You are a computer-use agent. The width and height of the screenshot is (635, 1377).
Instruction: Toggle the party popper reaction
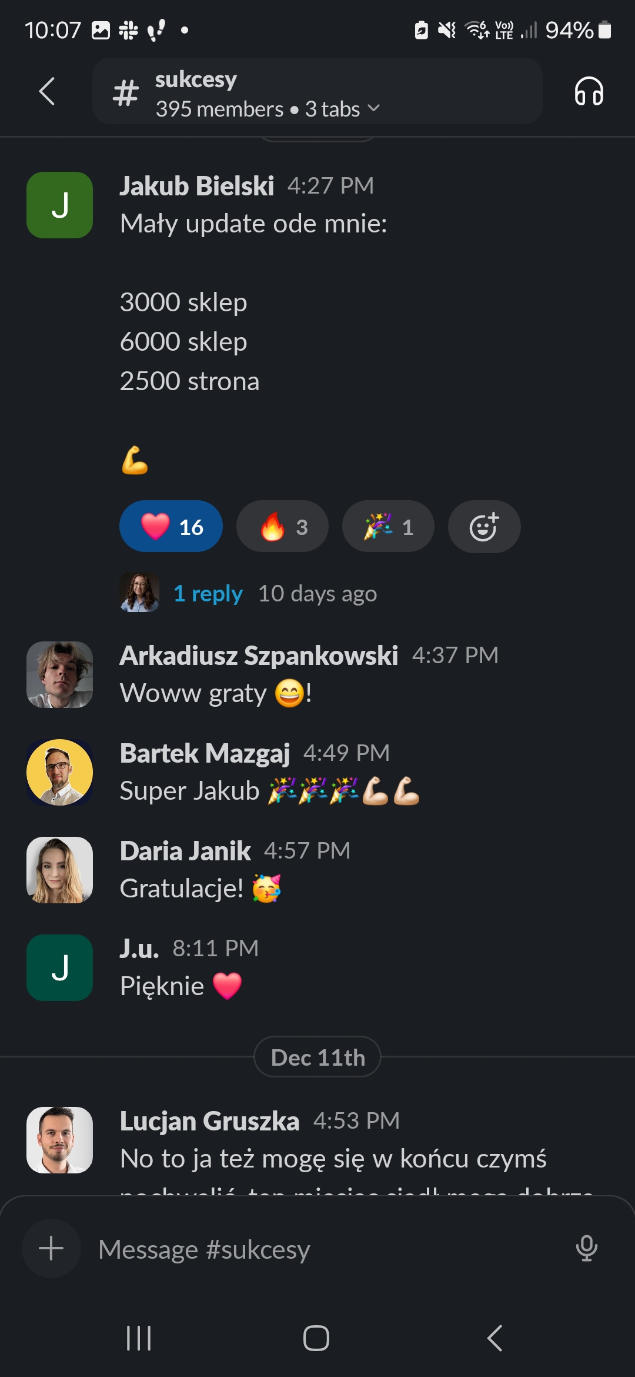tap(388, 526)
